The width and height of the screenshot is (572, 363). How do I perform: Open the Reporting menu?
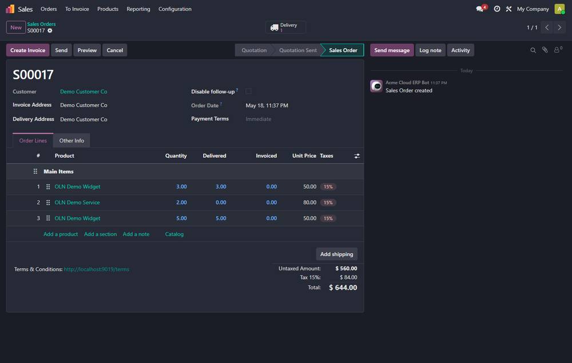[138, 9]
